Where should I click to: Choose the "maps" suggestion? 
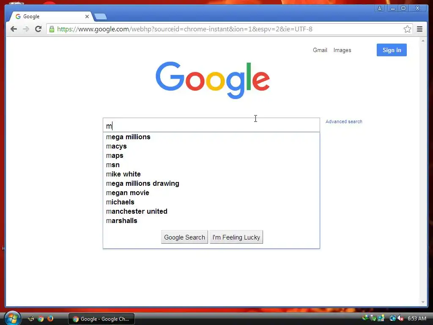click(211, 156)
